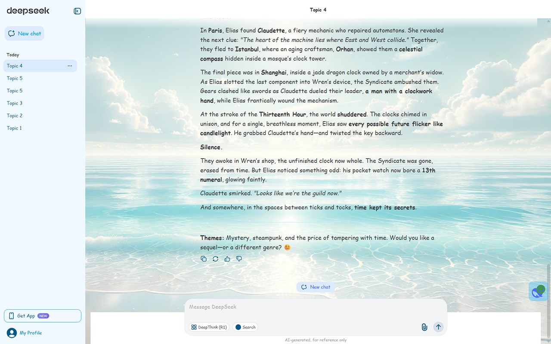Click the NEW badge on Get App

[x=43, y=316]
